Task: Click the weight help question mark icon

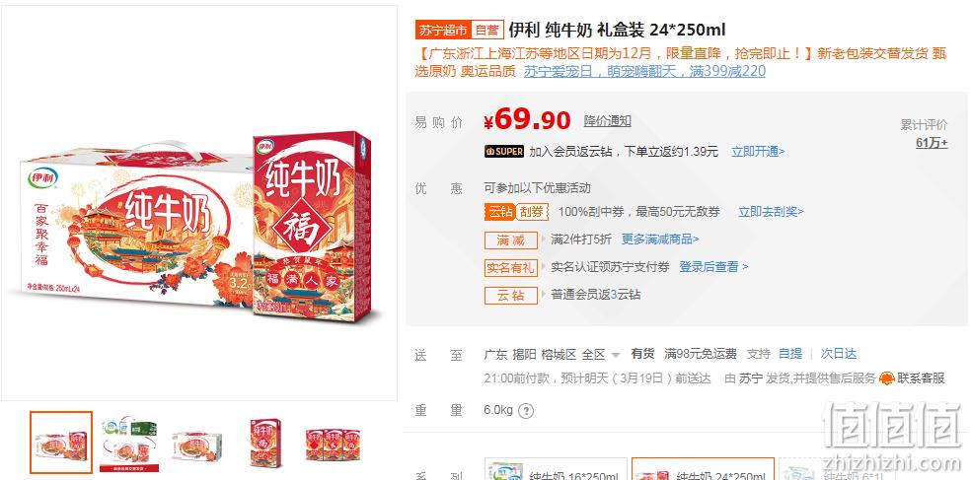Action: pyautogui.click(x=525, y=411)
